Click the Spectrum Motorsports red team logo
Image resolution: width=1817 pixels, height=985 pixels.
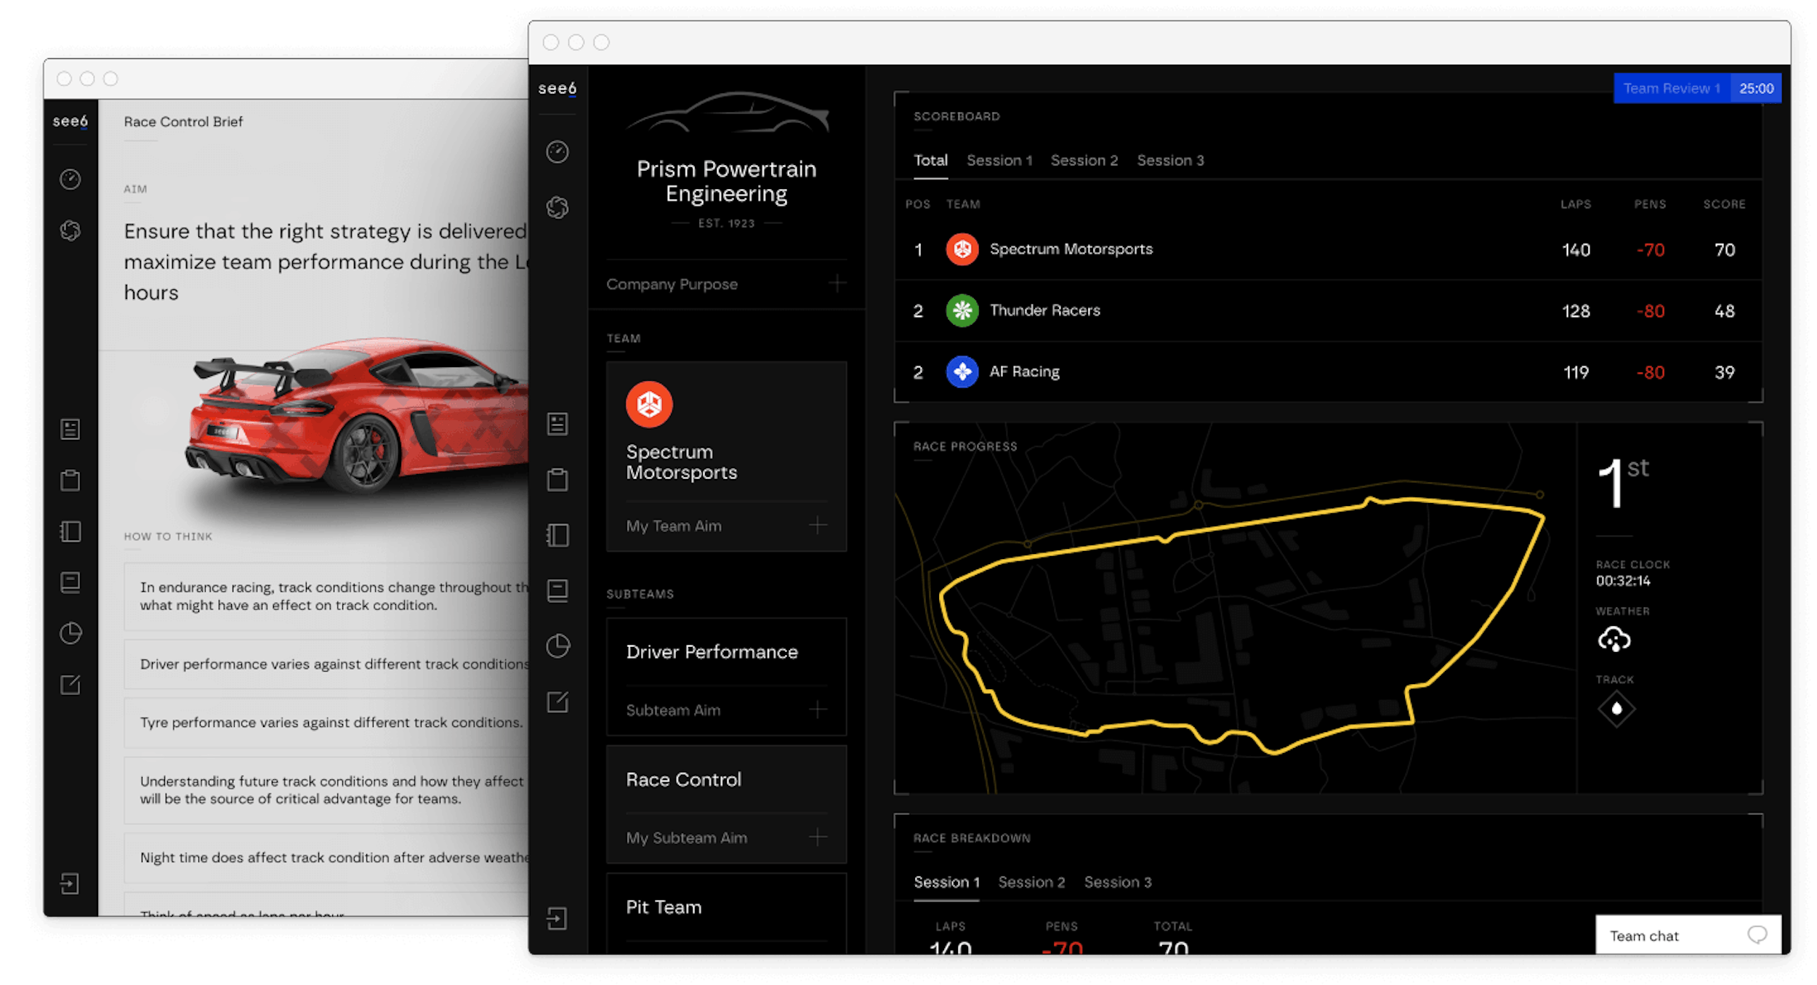tap(649, 405)
